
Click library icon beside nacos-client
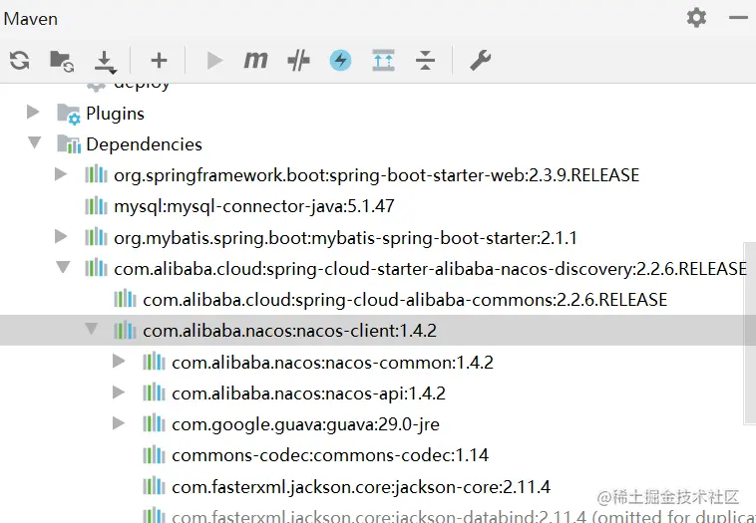pos(125,330)
